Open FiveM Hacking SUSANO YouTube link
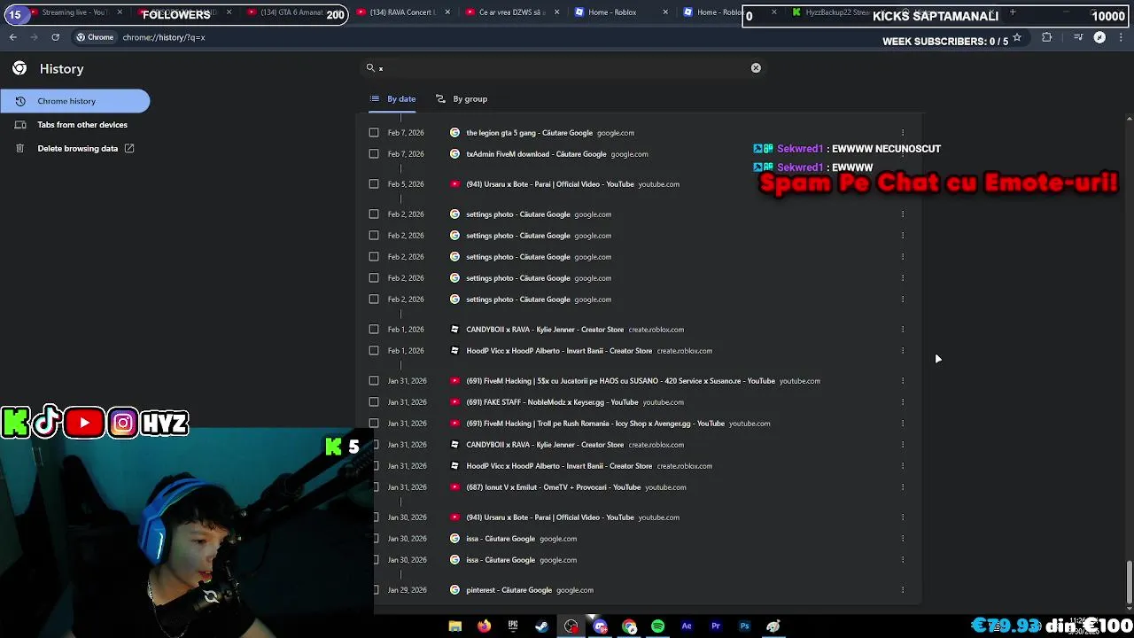 tap(620, 381)
